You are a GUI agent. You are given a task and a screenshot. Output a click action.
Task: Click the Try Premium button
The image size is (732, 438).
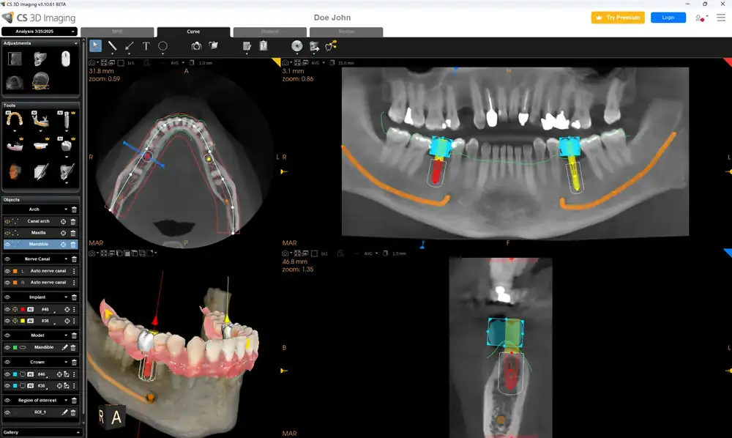click(618, 18)
